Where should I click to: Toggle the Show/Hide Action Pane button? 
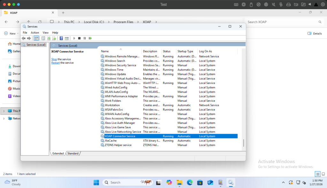click(66, 38)
